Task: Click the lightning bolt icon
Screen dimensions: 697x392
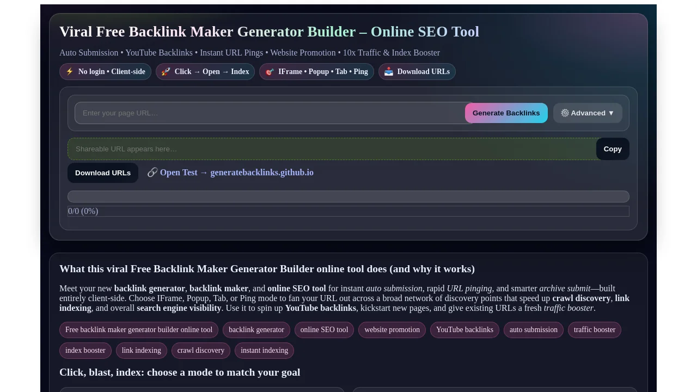Action: click(70, 71)
